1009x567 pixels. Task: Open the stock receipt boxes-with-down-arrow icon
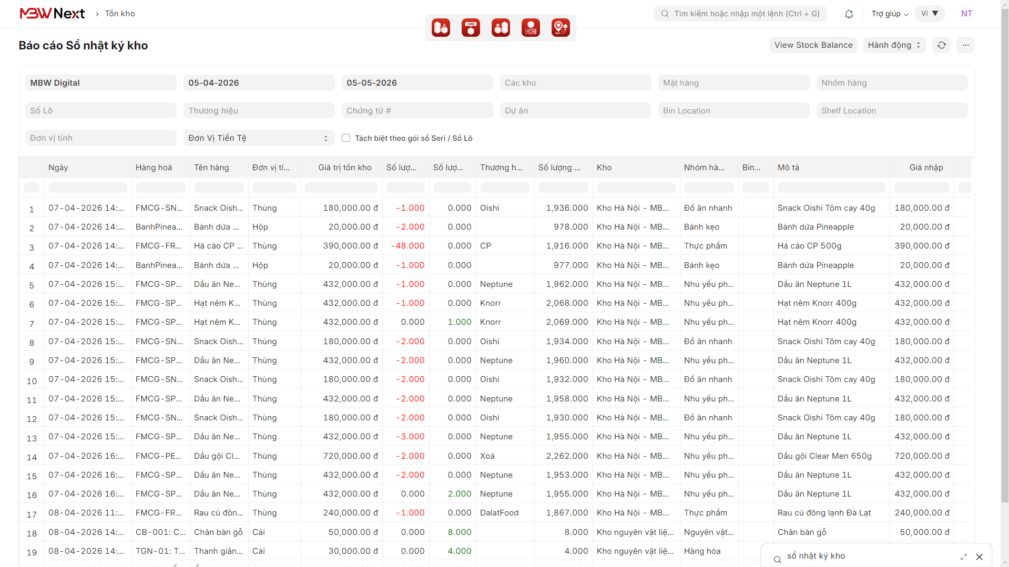click(441, 27)
